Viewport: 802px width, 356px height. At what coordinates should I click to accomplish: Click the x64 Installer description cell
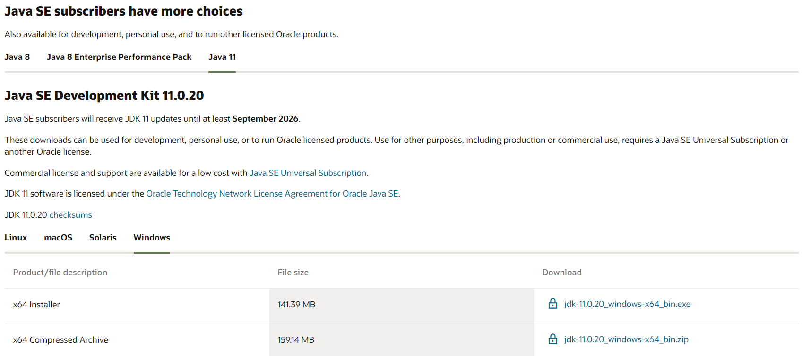(x=36, y=305)
